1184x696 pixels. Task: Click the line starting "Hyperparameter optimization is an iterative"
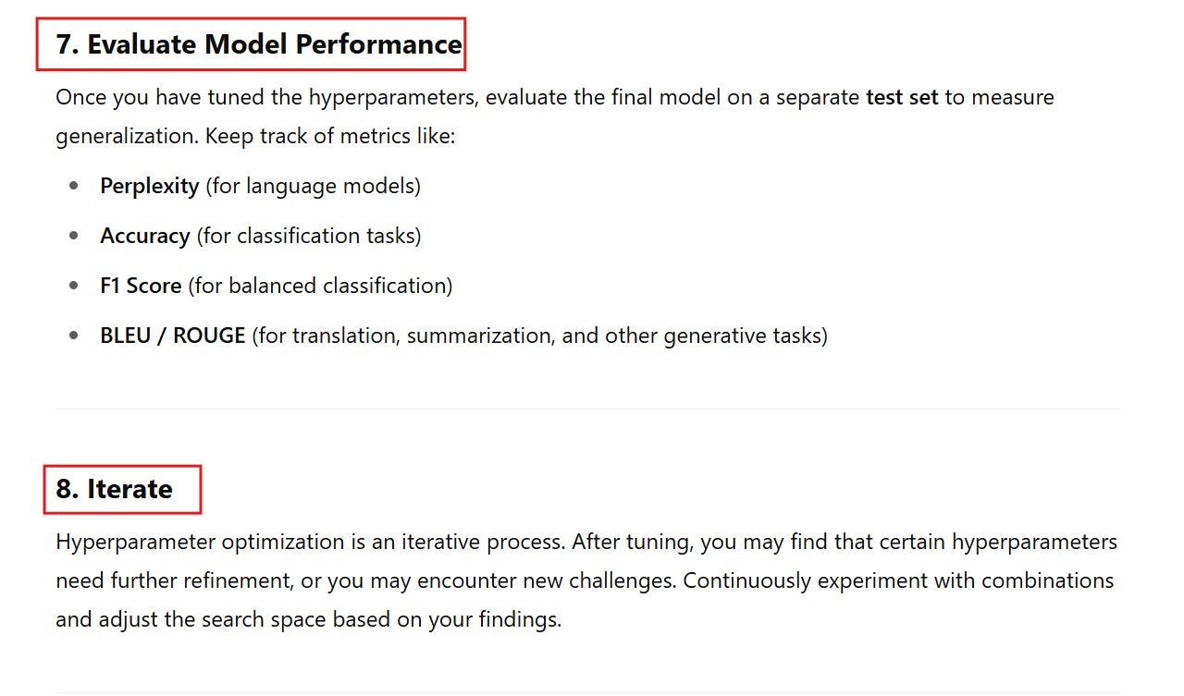tap(586, 541)
